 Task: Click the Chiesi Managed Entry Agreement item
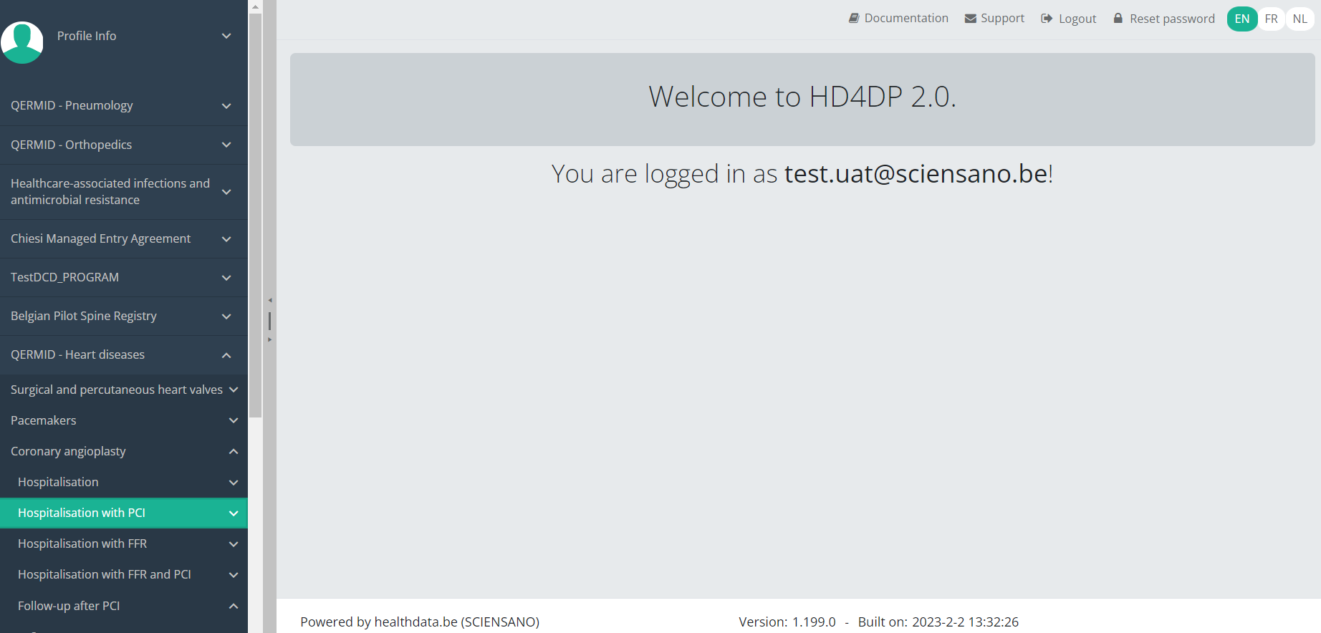101,238
